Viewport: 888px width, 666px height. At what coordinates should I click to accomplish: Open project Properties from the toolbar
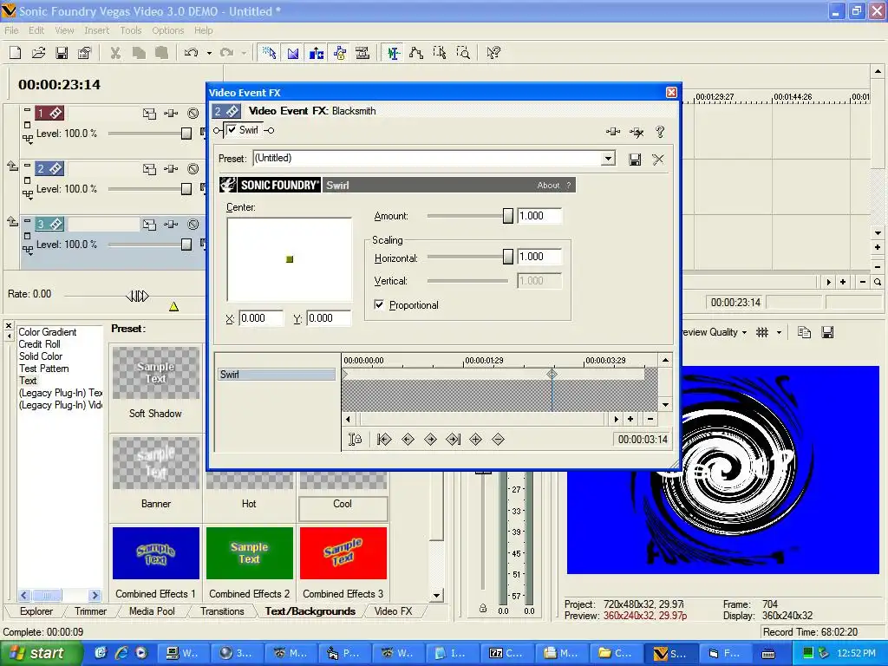point(84,53)
